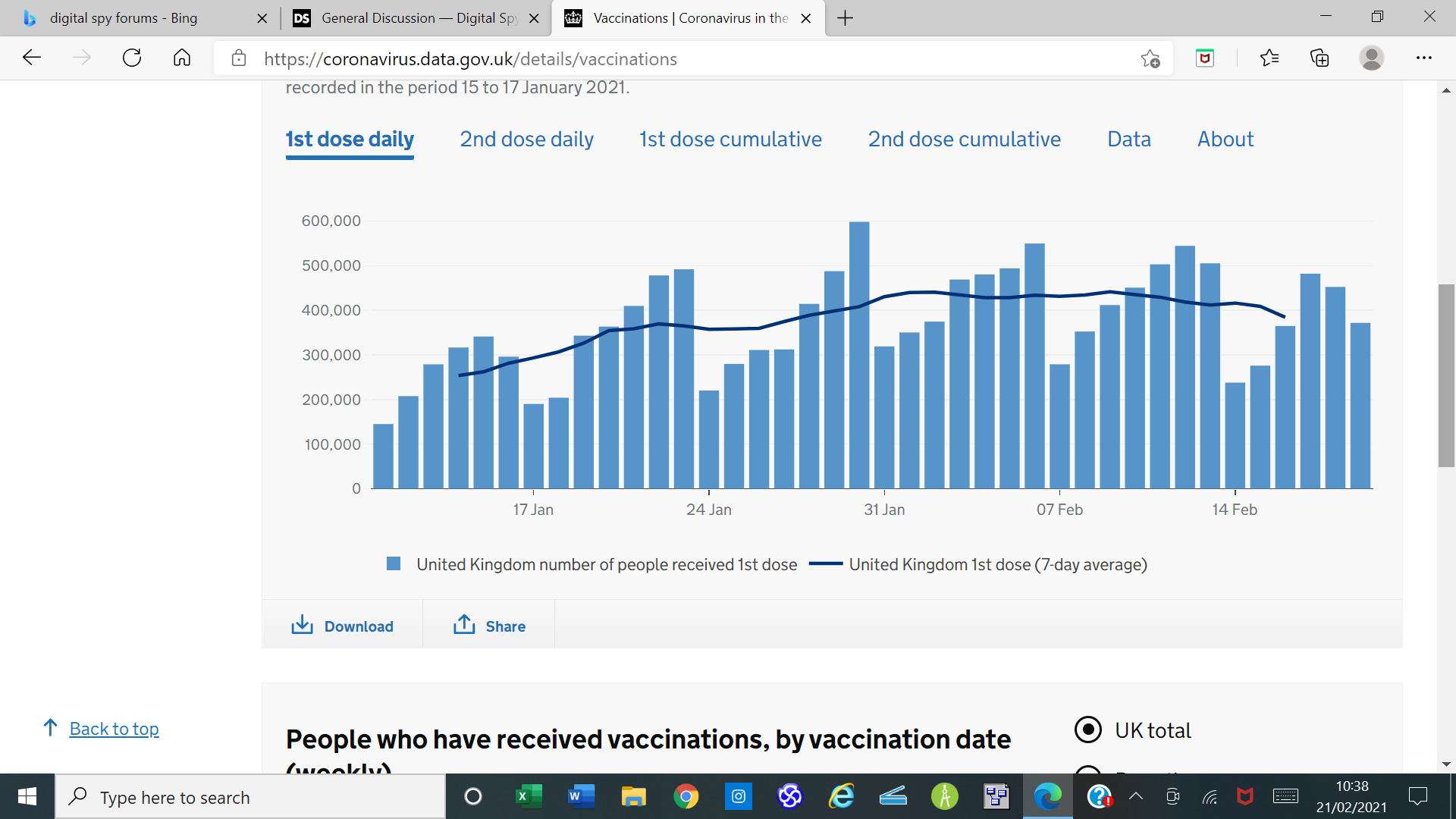
Task: Open Excel from the taskbar
Action: coord(529,796)
